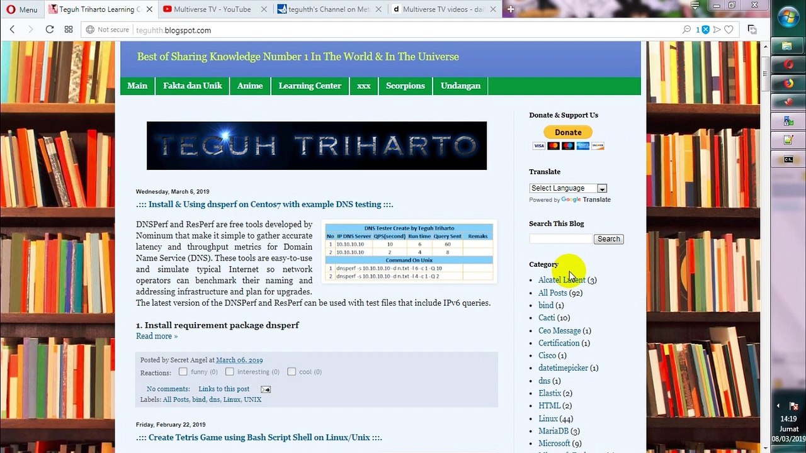This screenshot has width=806, height=453.
Task: Click the blog Search button
Action: 608,239
